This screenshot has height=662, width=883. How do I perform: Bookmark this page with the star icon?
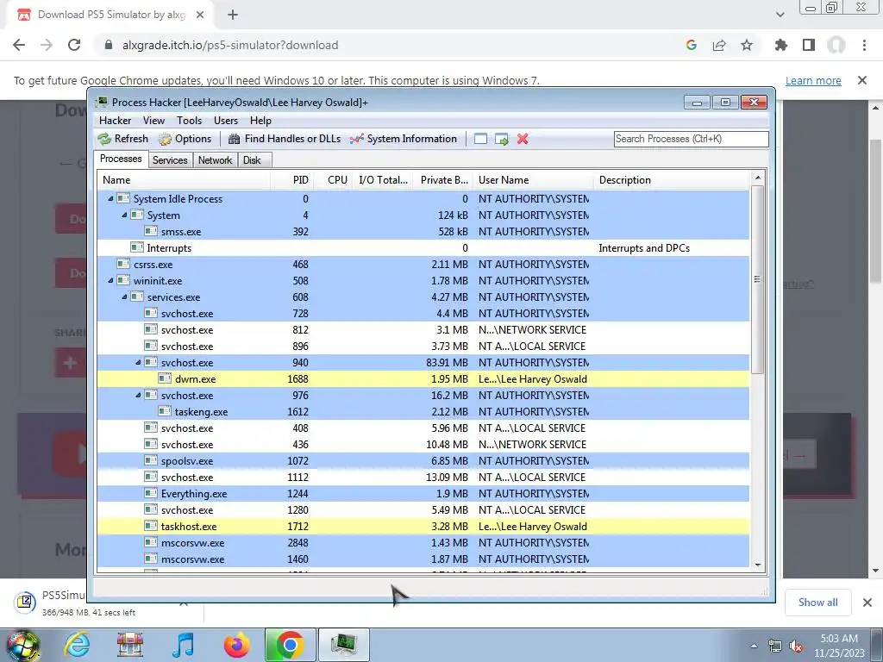(x=747, y=45)
